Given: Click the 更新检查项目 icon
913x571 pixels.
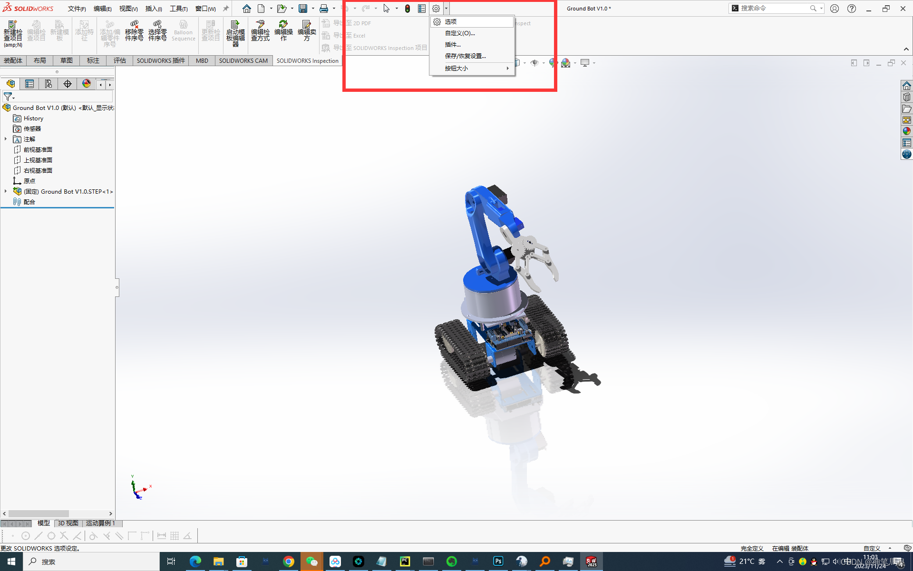Looking at the screenshot, I should (210, 31).
